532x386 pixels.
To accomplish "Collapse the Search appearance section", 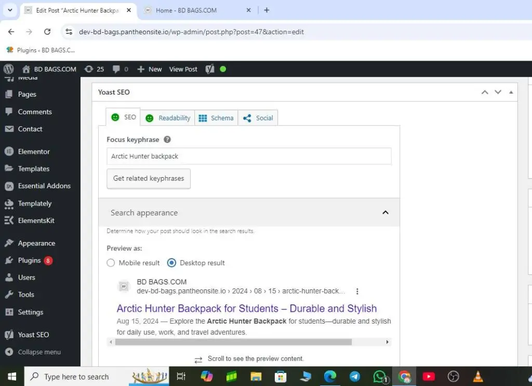I will (385, 212).
